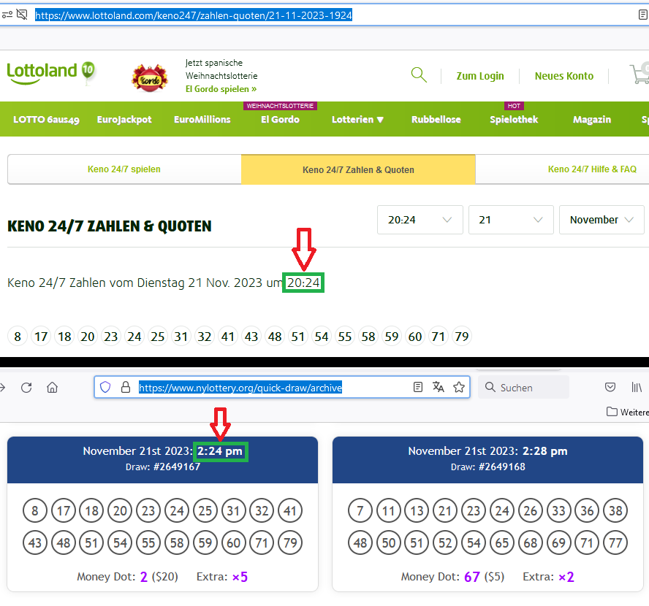This screenshot has width=649, height=606.
Task: Click the padlock icon in the nylottery address bar
Action: click(x=126, y=387)
